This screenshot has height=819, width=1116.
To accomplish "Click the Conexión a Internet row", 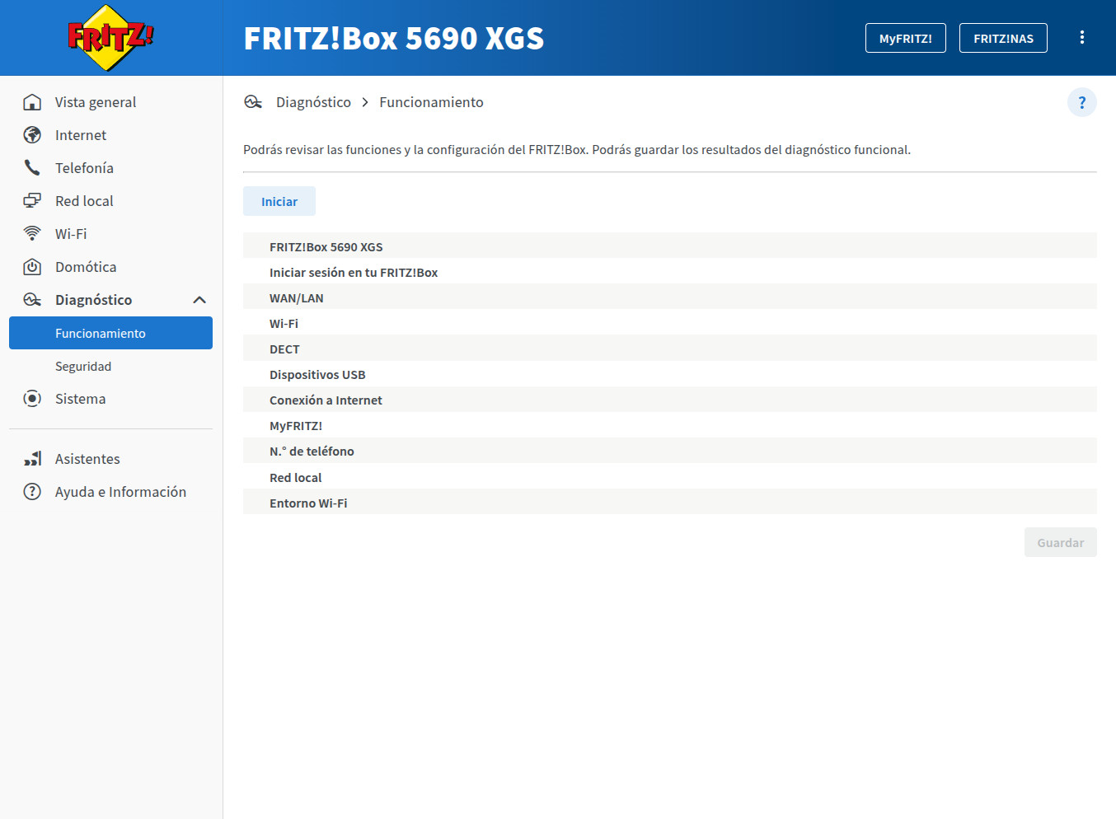I will (x=669, y=400).
